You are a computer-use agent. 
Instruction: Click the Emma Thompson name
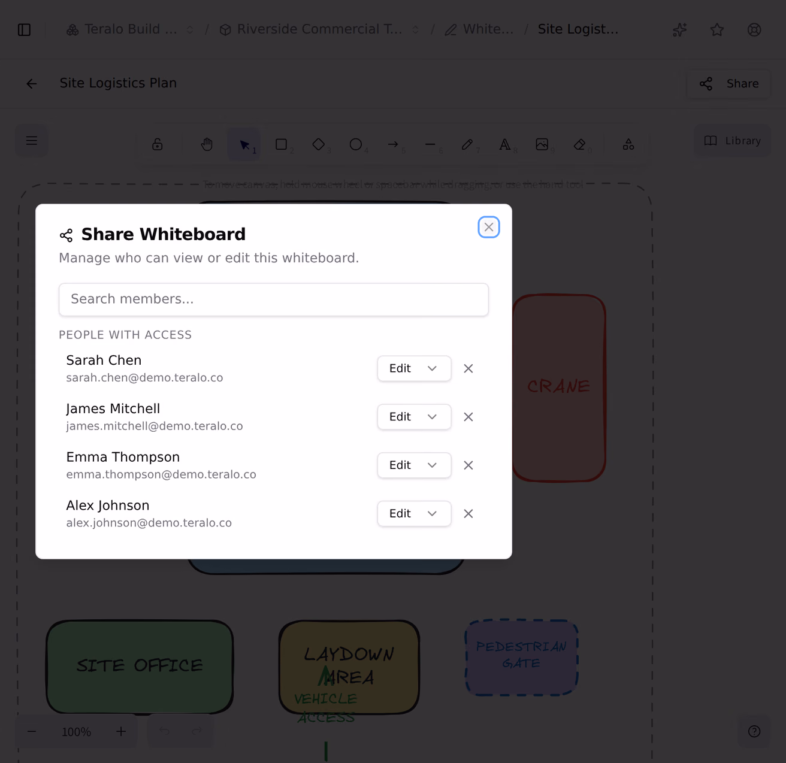pyautogui.click(x=123, y=457)
